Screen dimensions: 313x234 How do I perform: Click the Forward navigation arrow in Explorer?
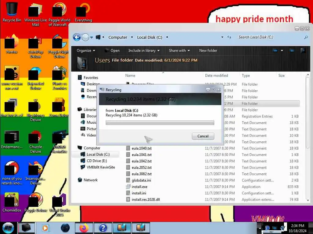[85, 37]
